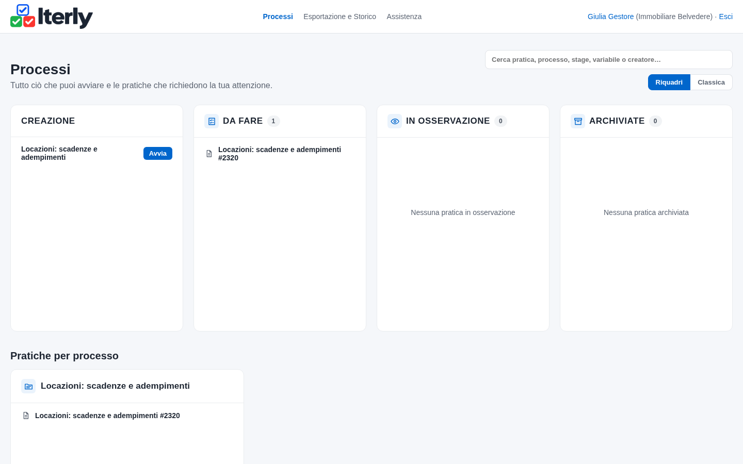
Task: Log out using the Esci link
Action: tap(725, 16)
